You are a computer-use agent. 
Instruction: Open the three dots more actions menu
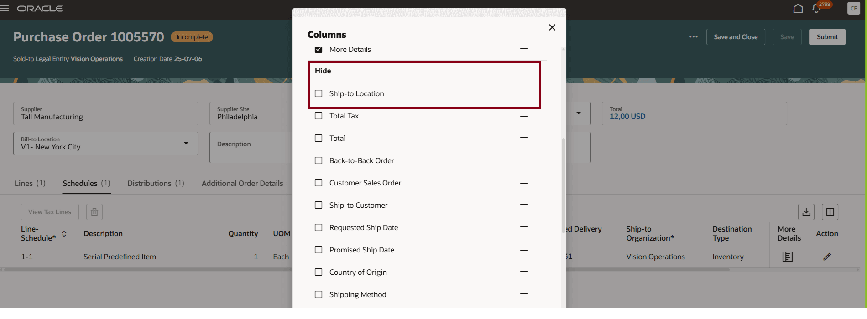(x=693, y=37)
